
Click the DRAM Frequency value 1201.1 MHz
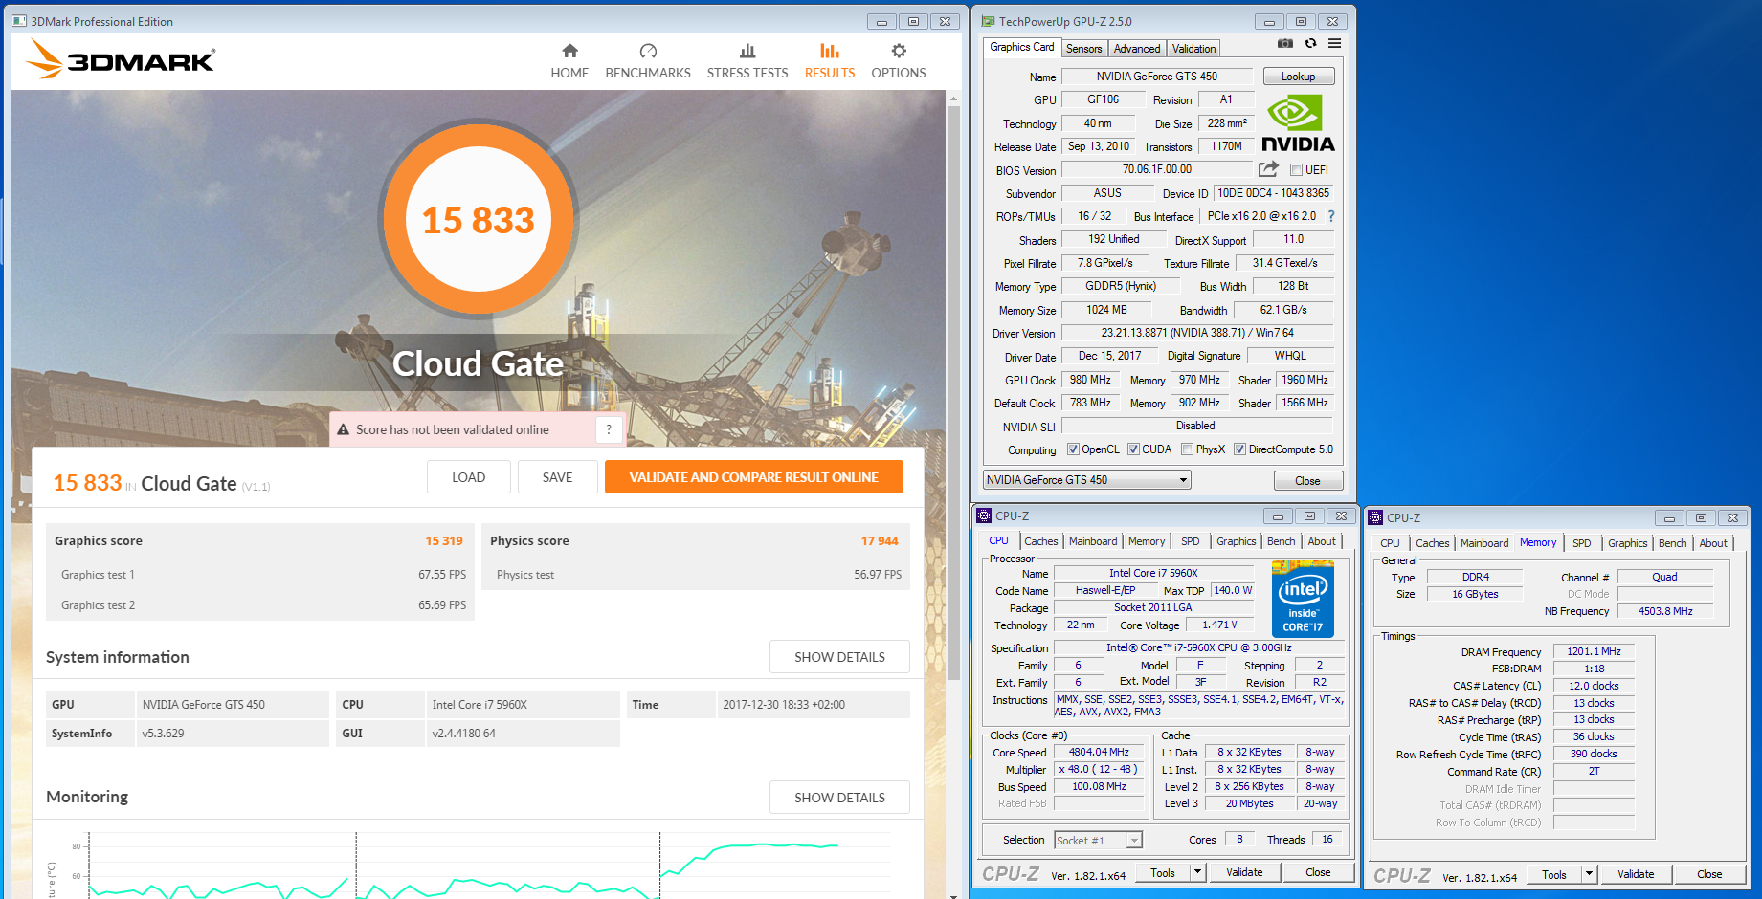[x=1594, y=651]
